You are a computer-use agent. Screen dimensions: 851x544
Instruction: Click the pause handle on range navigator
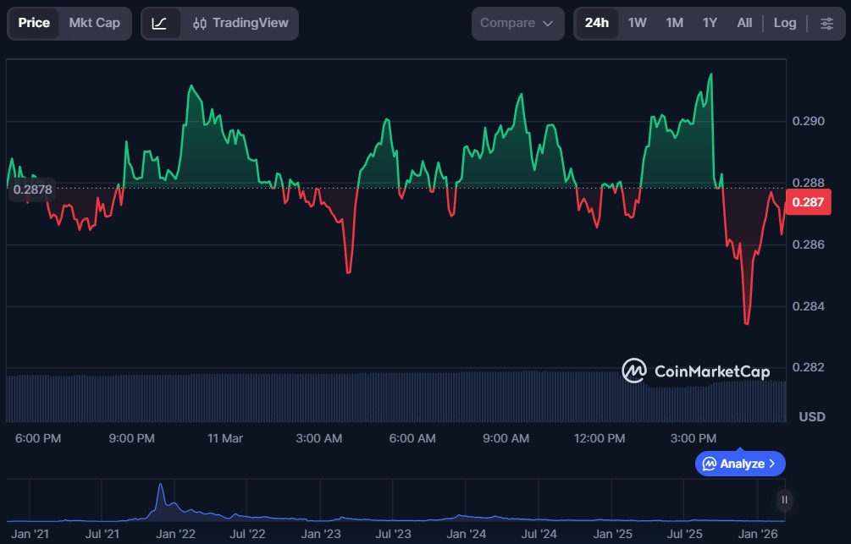point(785,500)
